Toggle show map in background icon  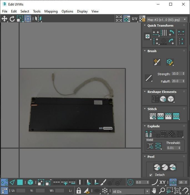click(127, 19)
